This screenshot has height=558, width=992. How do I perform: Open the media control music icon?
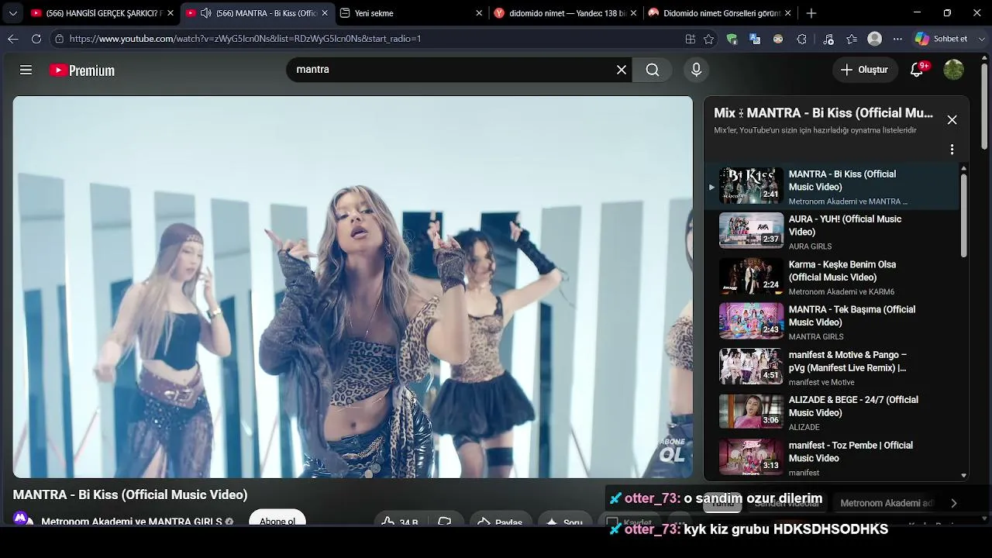[828, 39]
